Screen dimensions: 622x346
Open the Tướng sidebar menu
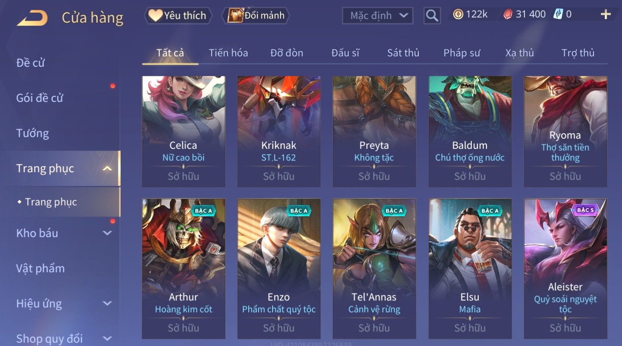tap(33, 133)
